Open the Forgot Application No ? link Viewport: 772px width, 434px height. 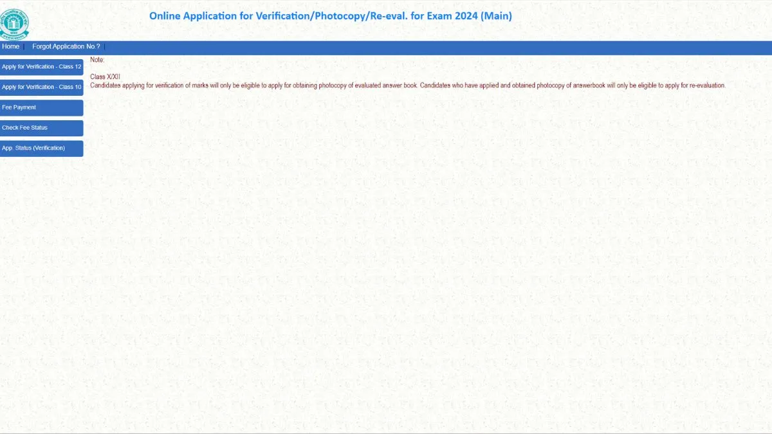click(66, 47)
